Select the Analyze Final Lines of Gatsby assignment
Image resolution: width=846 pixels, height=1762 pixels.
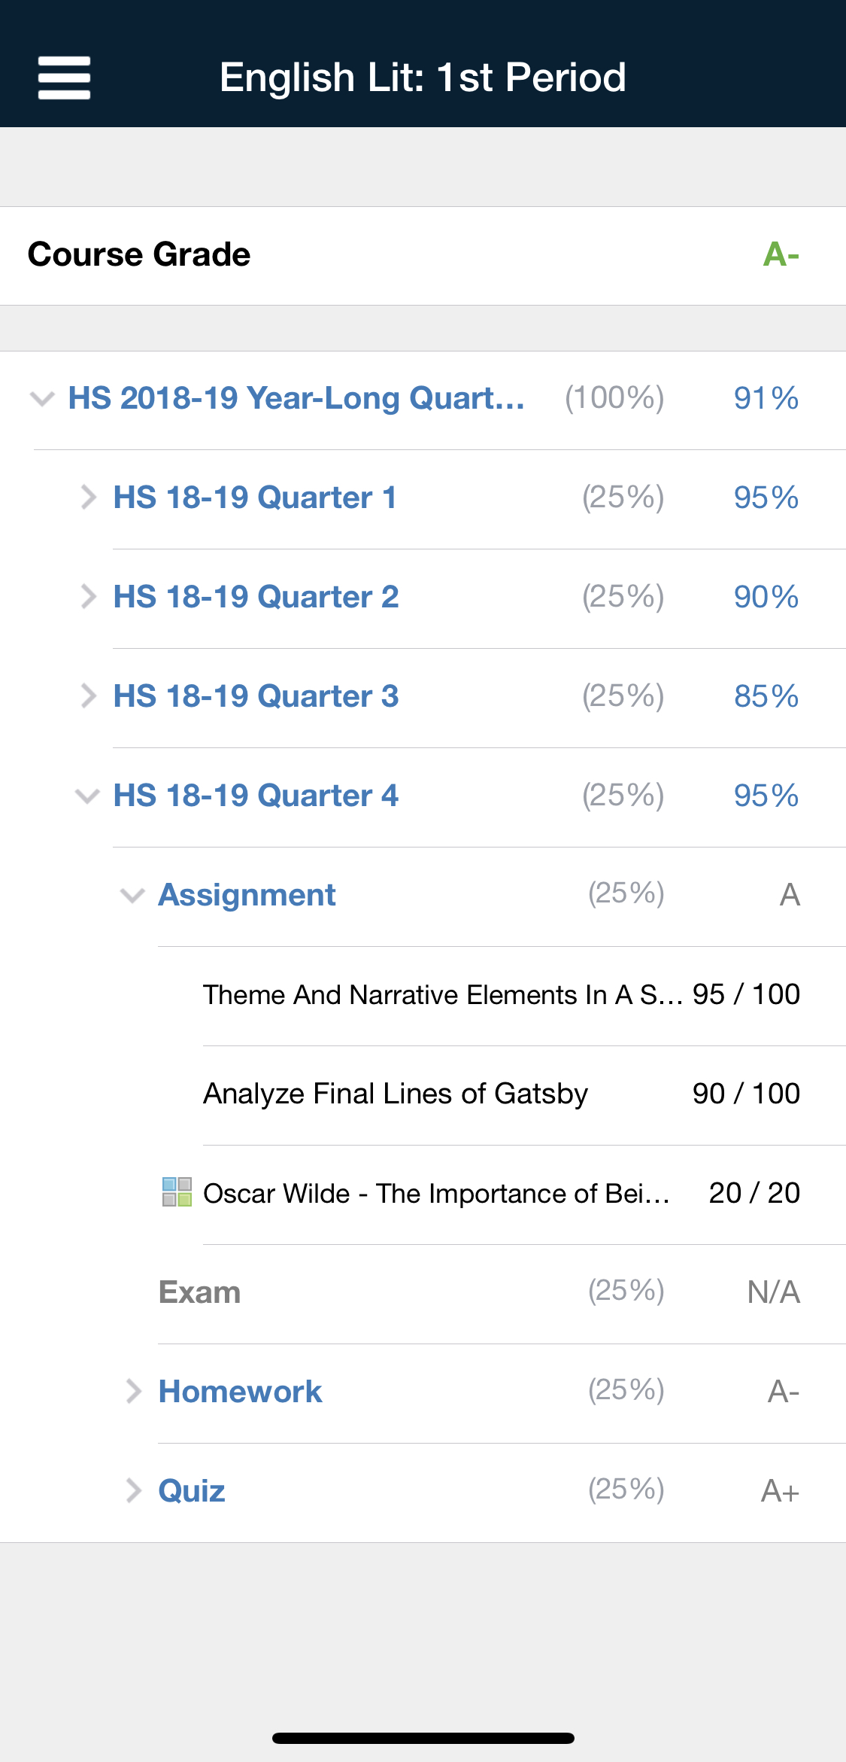coord(395,1094)
